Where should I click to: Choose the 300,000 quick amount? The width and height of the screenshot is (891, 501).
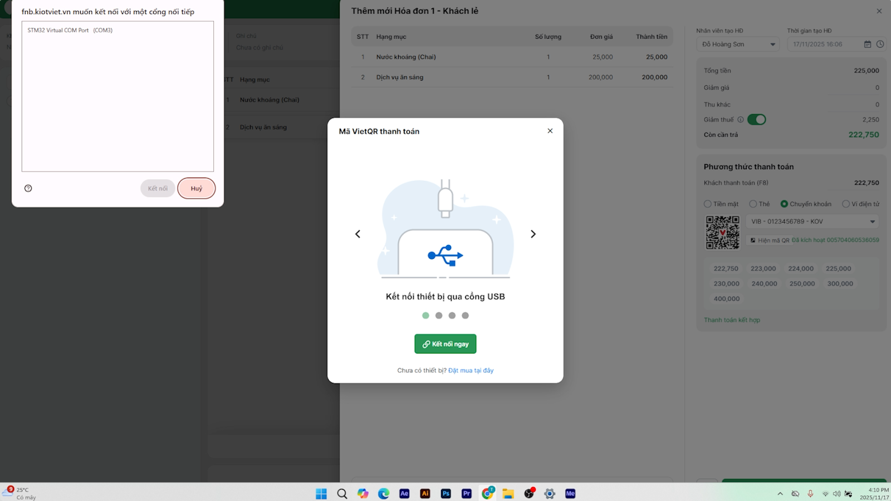[840, 283]
